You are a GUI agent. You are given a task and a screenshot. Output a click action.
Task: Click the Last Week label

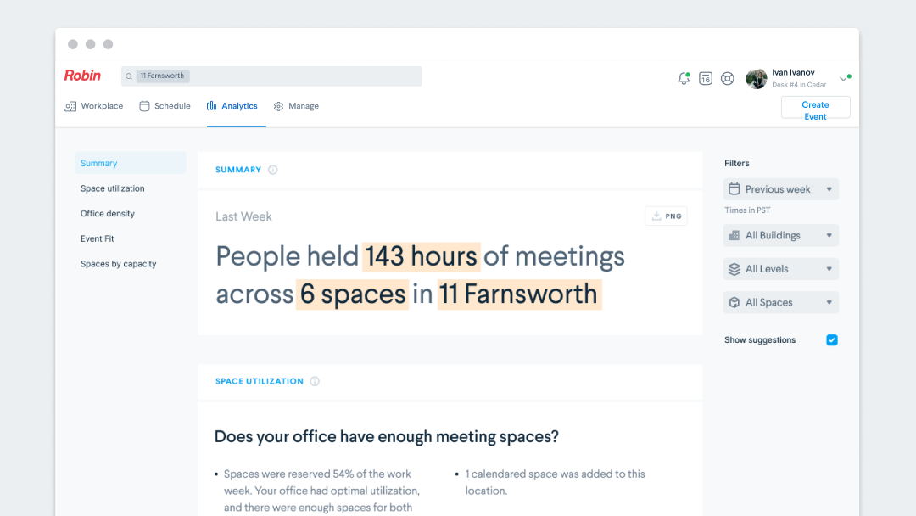click(x=243, y=216)
